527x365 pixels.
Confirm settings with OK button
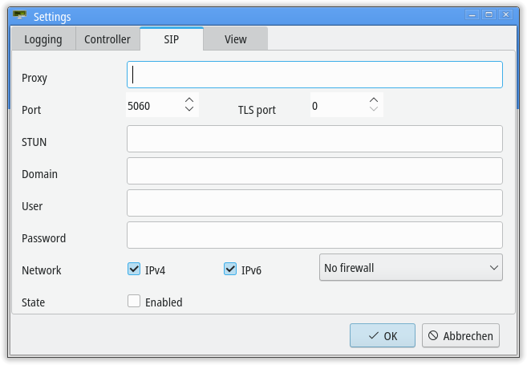point(383,335)
